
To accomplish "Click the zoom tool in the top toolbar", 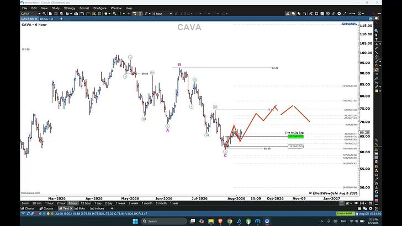I will [x=114, y=14].
